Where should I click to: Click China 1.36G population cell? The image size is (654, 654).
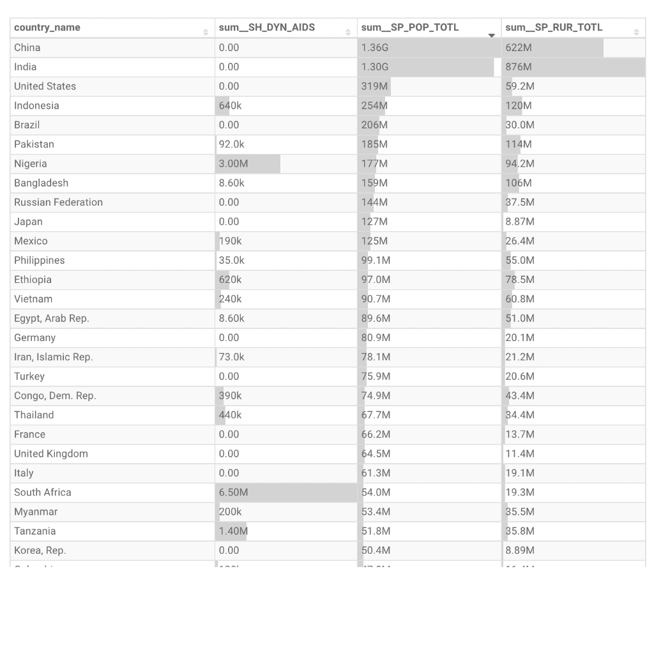[x=429, y=48]
